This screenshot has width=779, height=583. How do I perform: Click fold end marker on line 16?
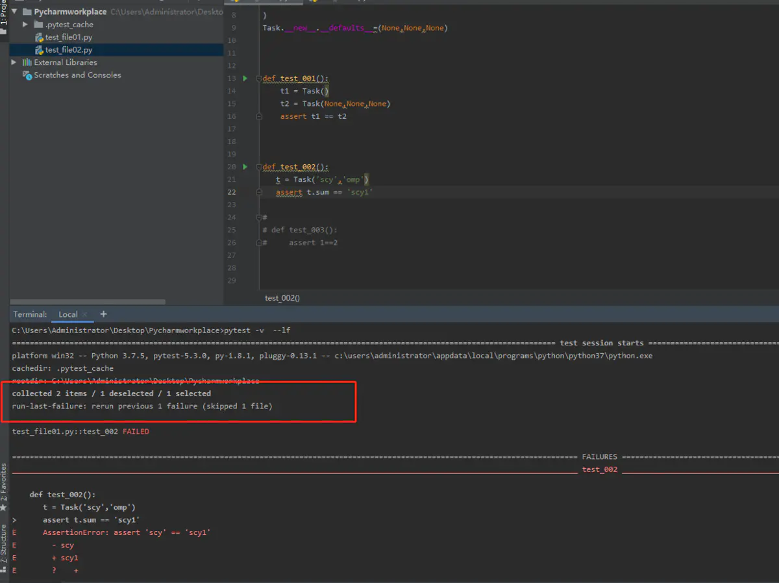tap(258, 116)
